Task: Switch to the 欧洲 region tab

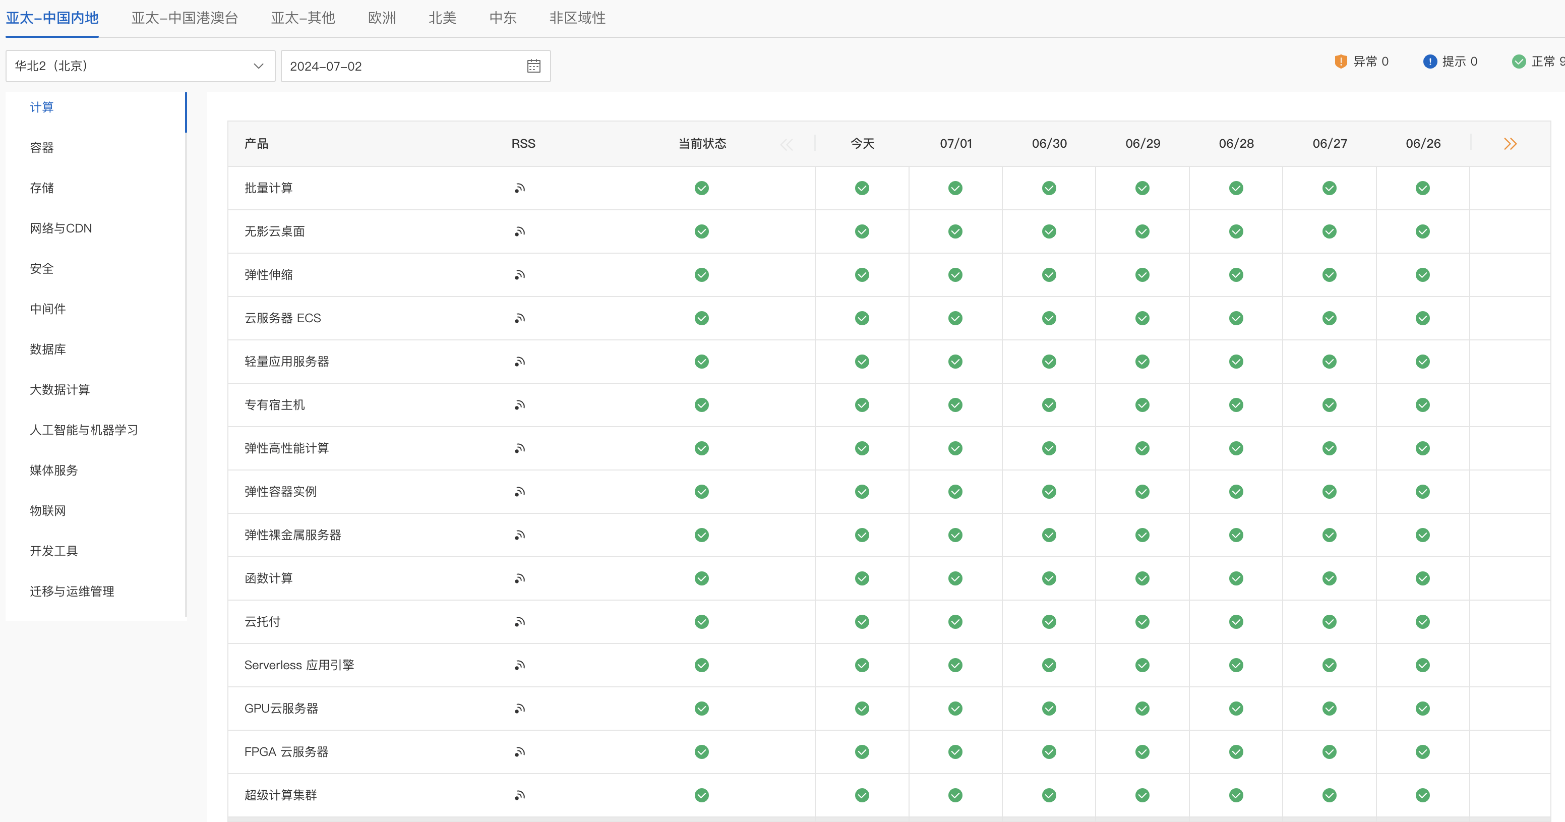Action: pos(382,18)
